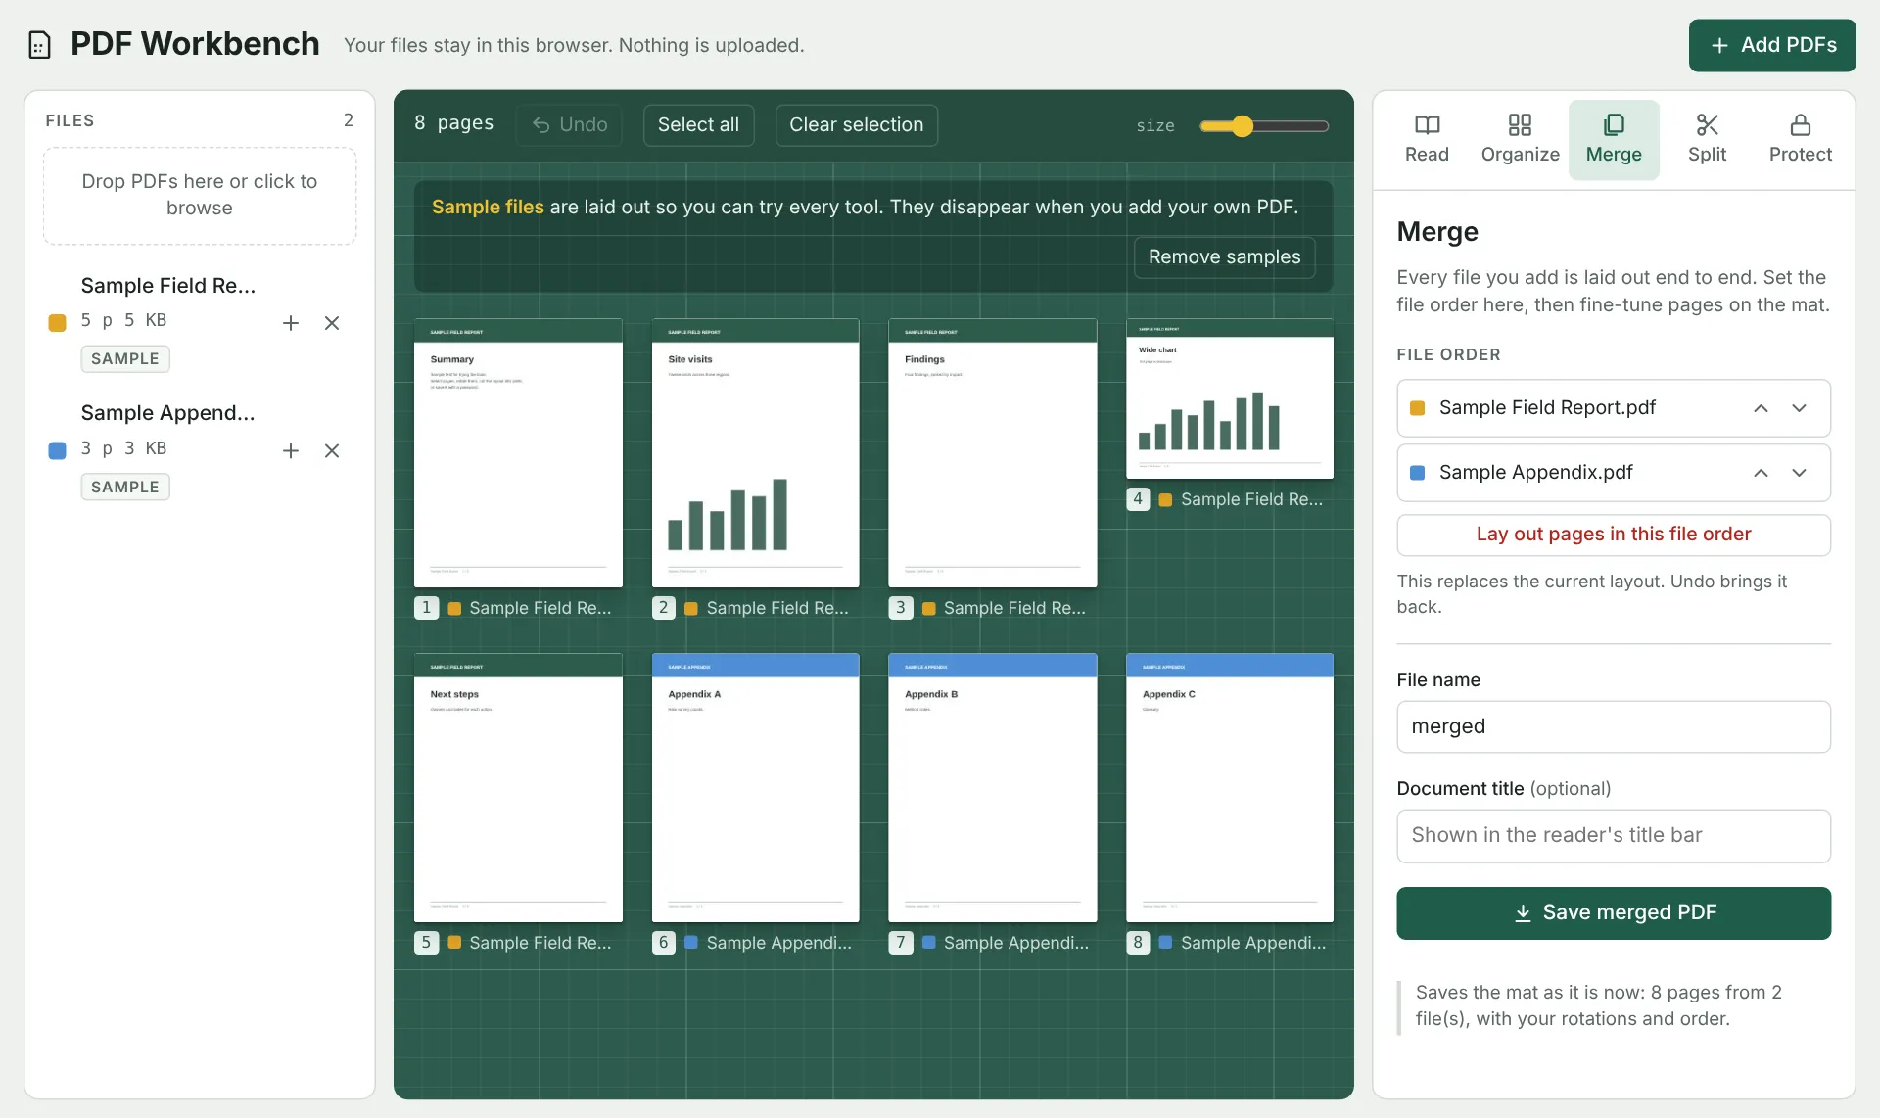
Task: Go to the Protect tab
Action: [x=1800, y=140]
